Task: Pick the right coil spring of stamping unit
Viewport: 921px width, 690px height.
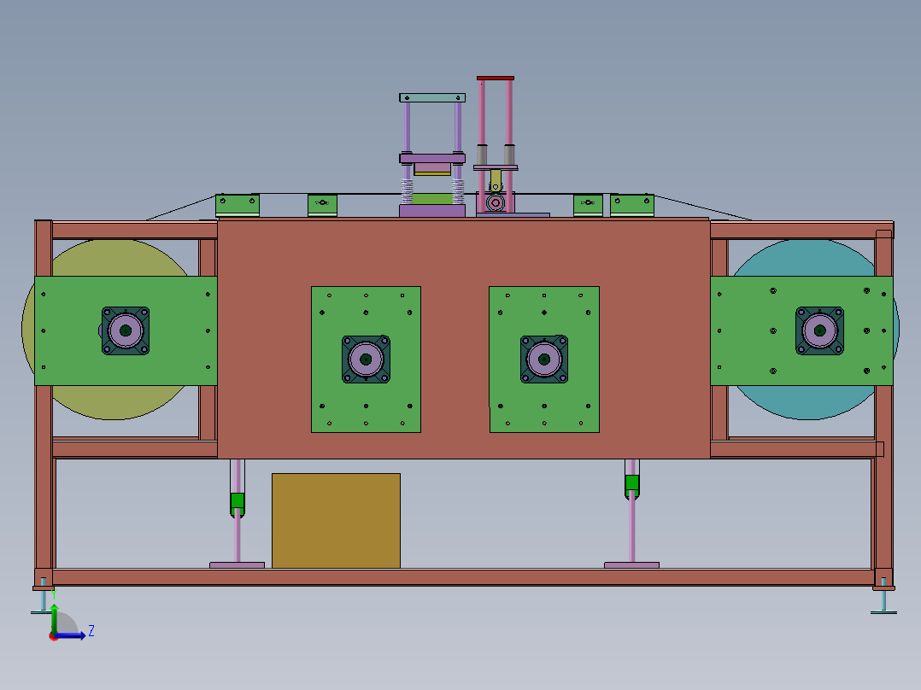Action: point(458,191)
